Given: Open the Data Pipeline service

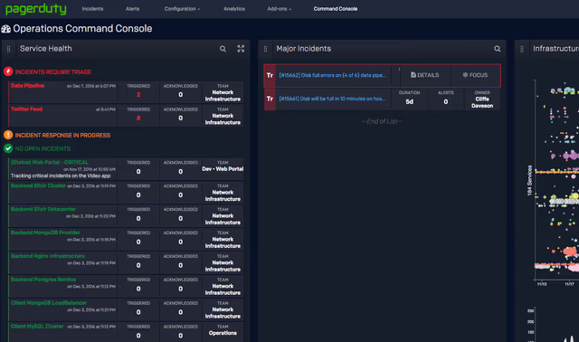Looking at the screenshot, I should pyautogui.click(x=28, y=86).
